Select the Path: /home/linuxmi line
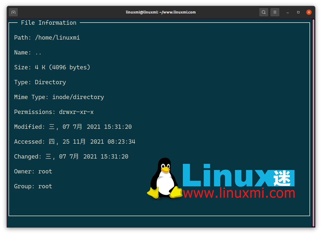The image size is (322, 235). (47, 38)
